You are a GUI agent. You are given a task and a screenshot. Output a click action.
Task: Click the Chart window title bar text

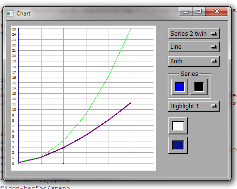(x=23, y=14)
